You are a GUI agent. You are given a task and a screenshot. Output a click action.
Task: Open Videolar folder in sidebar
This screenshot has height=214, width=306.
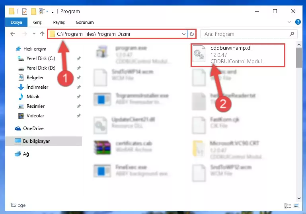tap(35, 116)
